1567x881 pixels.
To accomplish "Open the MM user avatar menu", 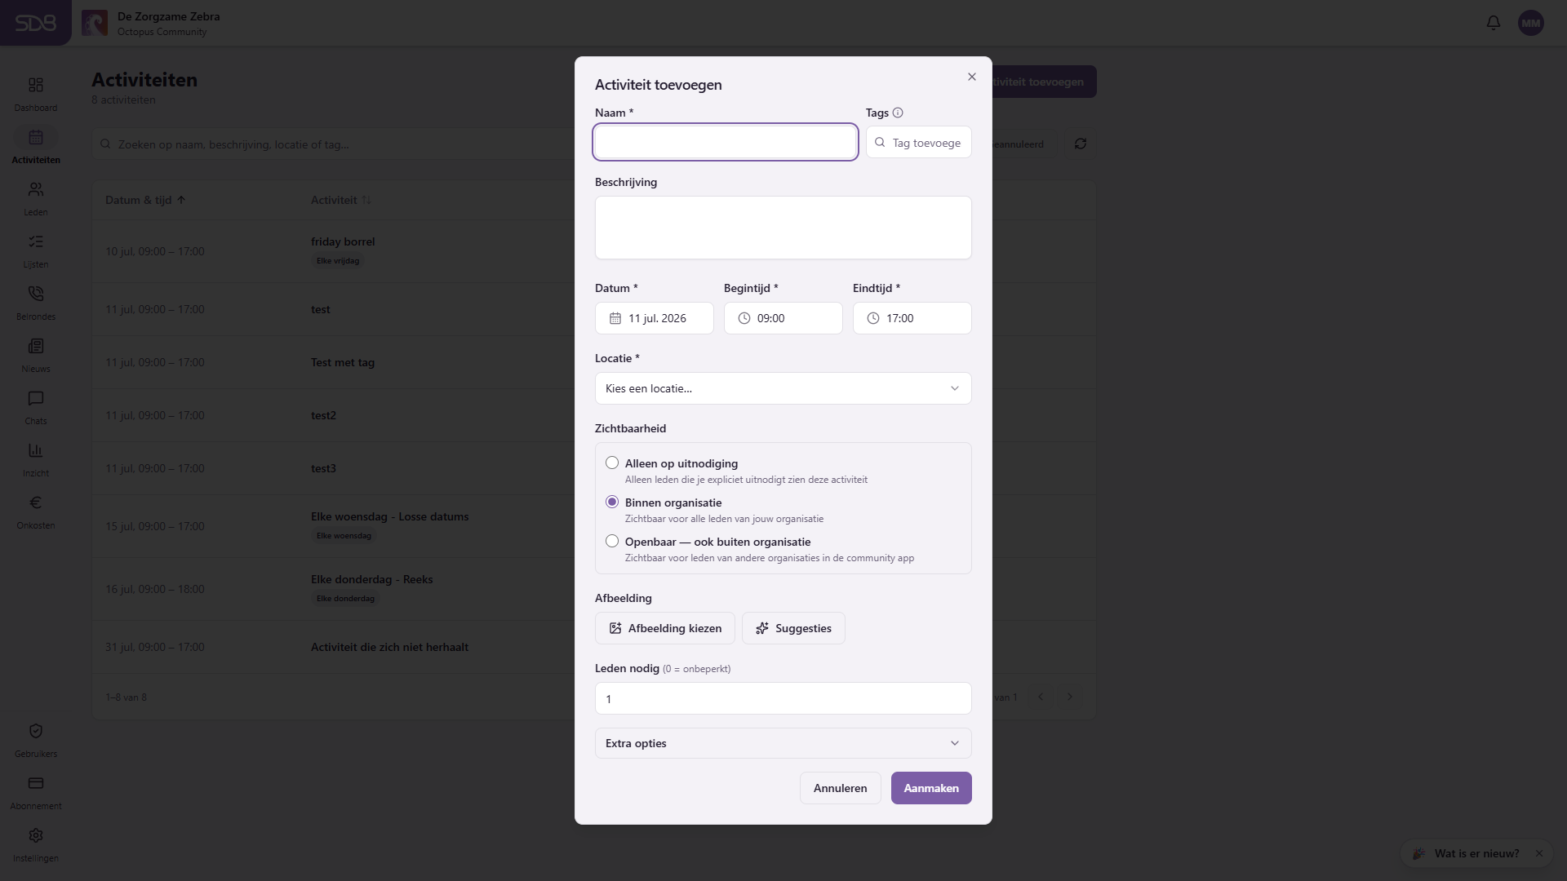I will pyautogui.click(x=1531, y=23).
